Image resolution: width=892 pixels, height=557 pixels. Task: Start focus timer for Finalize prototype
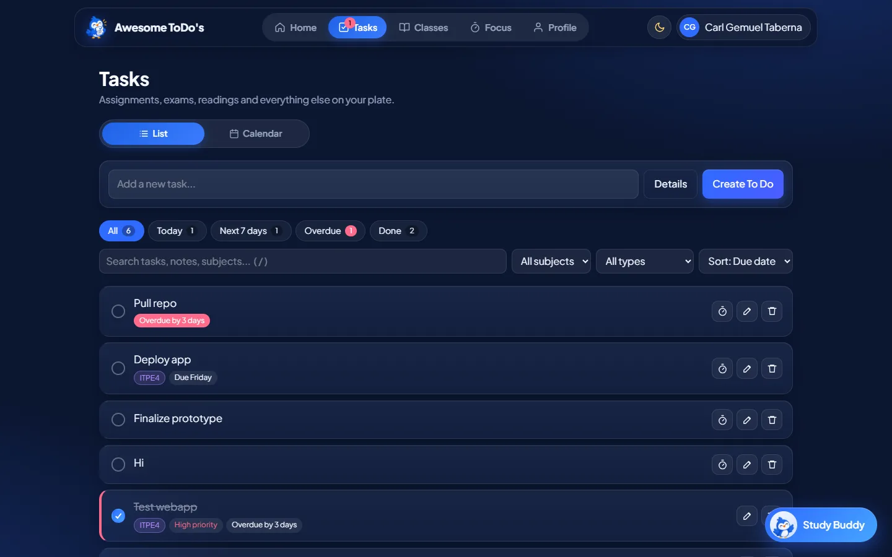point(722,420)
